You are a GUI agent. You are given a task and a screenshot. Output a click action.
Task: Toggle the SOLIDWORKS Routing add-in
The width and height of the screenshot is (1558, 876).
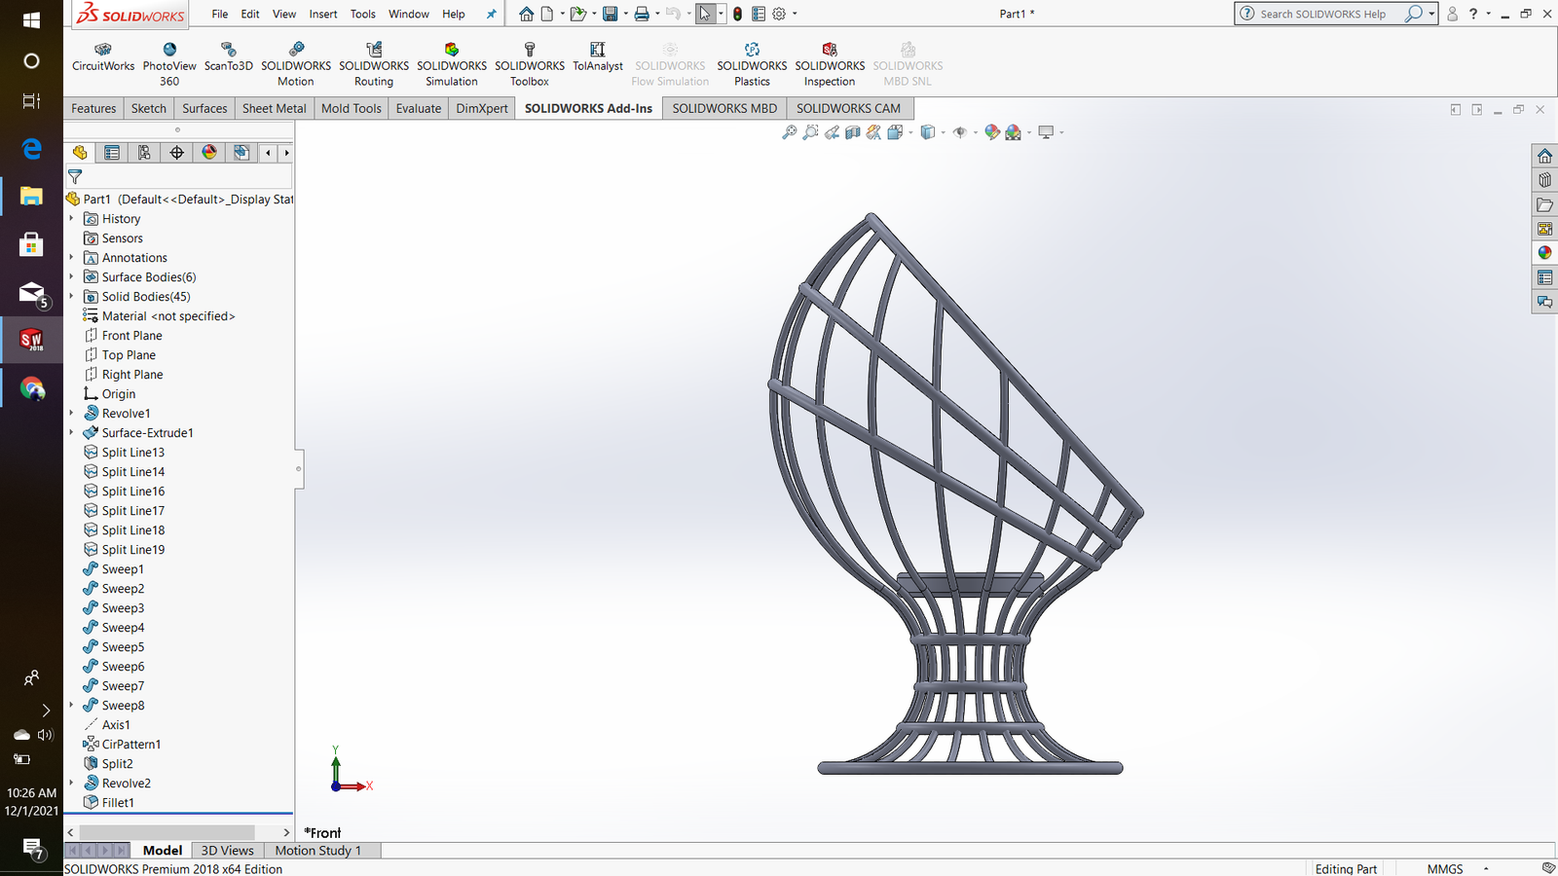pyautogui.click(x=374, y=64)
